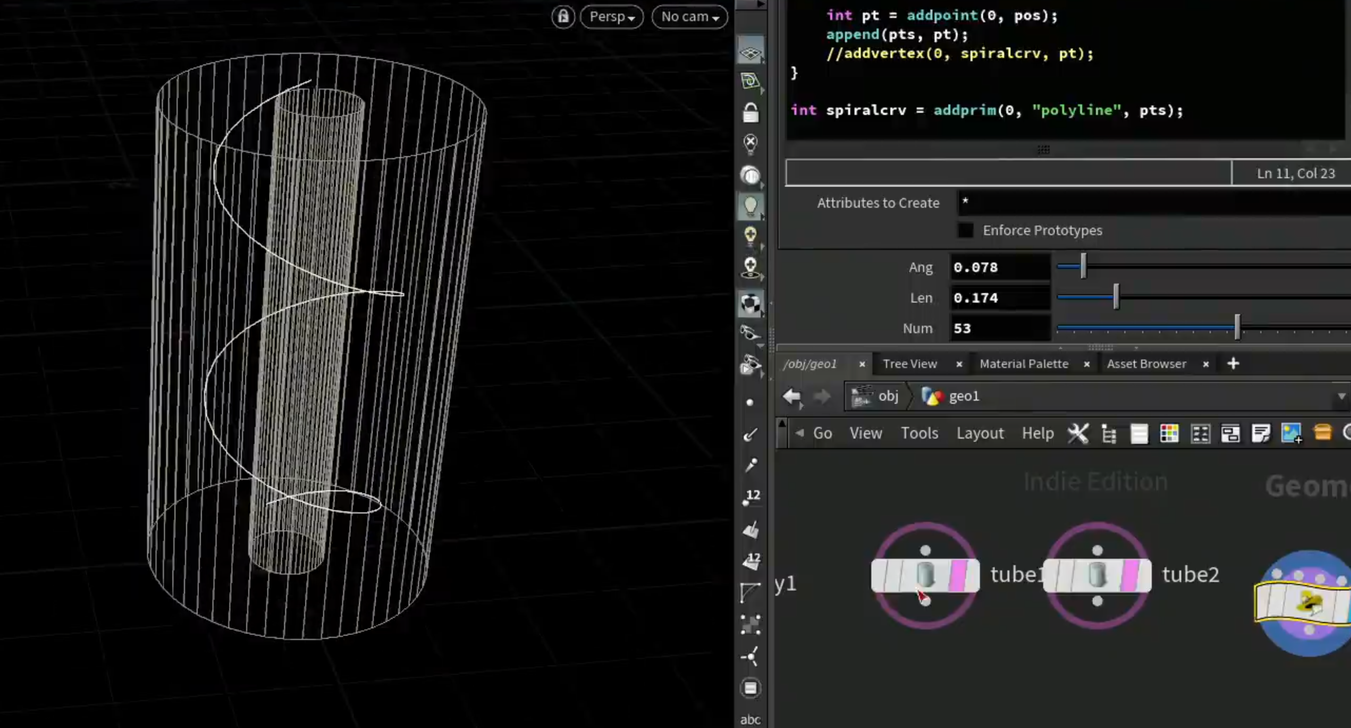Click the Num slider handle
Image resolution: width=1351 pixels, height=728 pixels.
point(1237,328)
